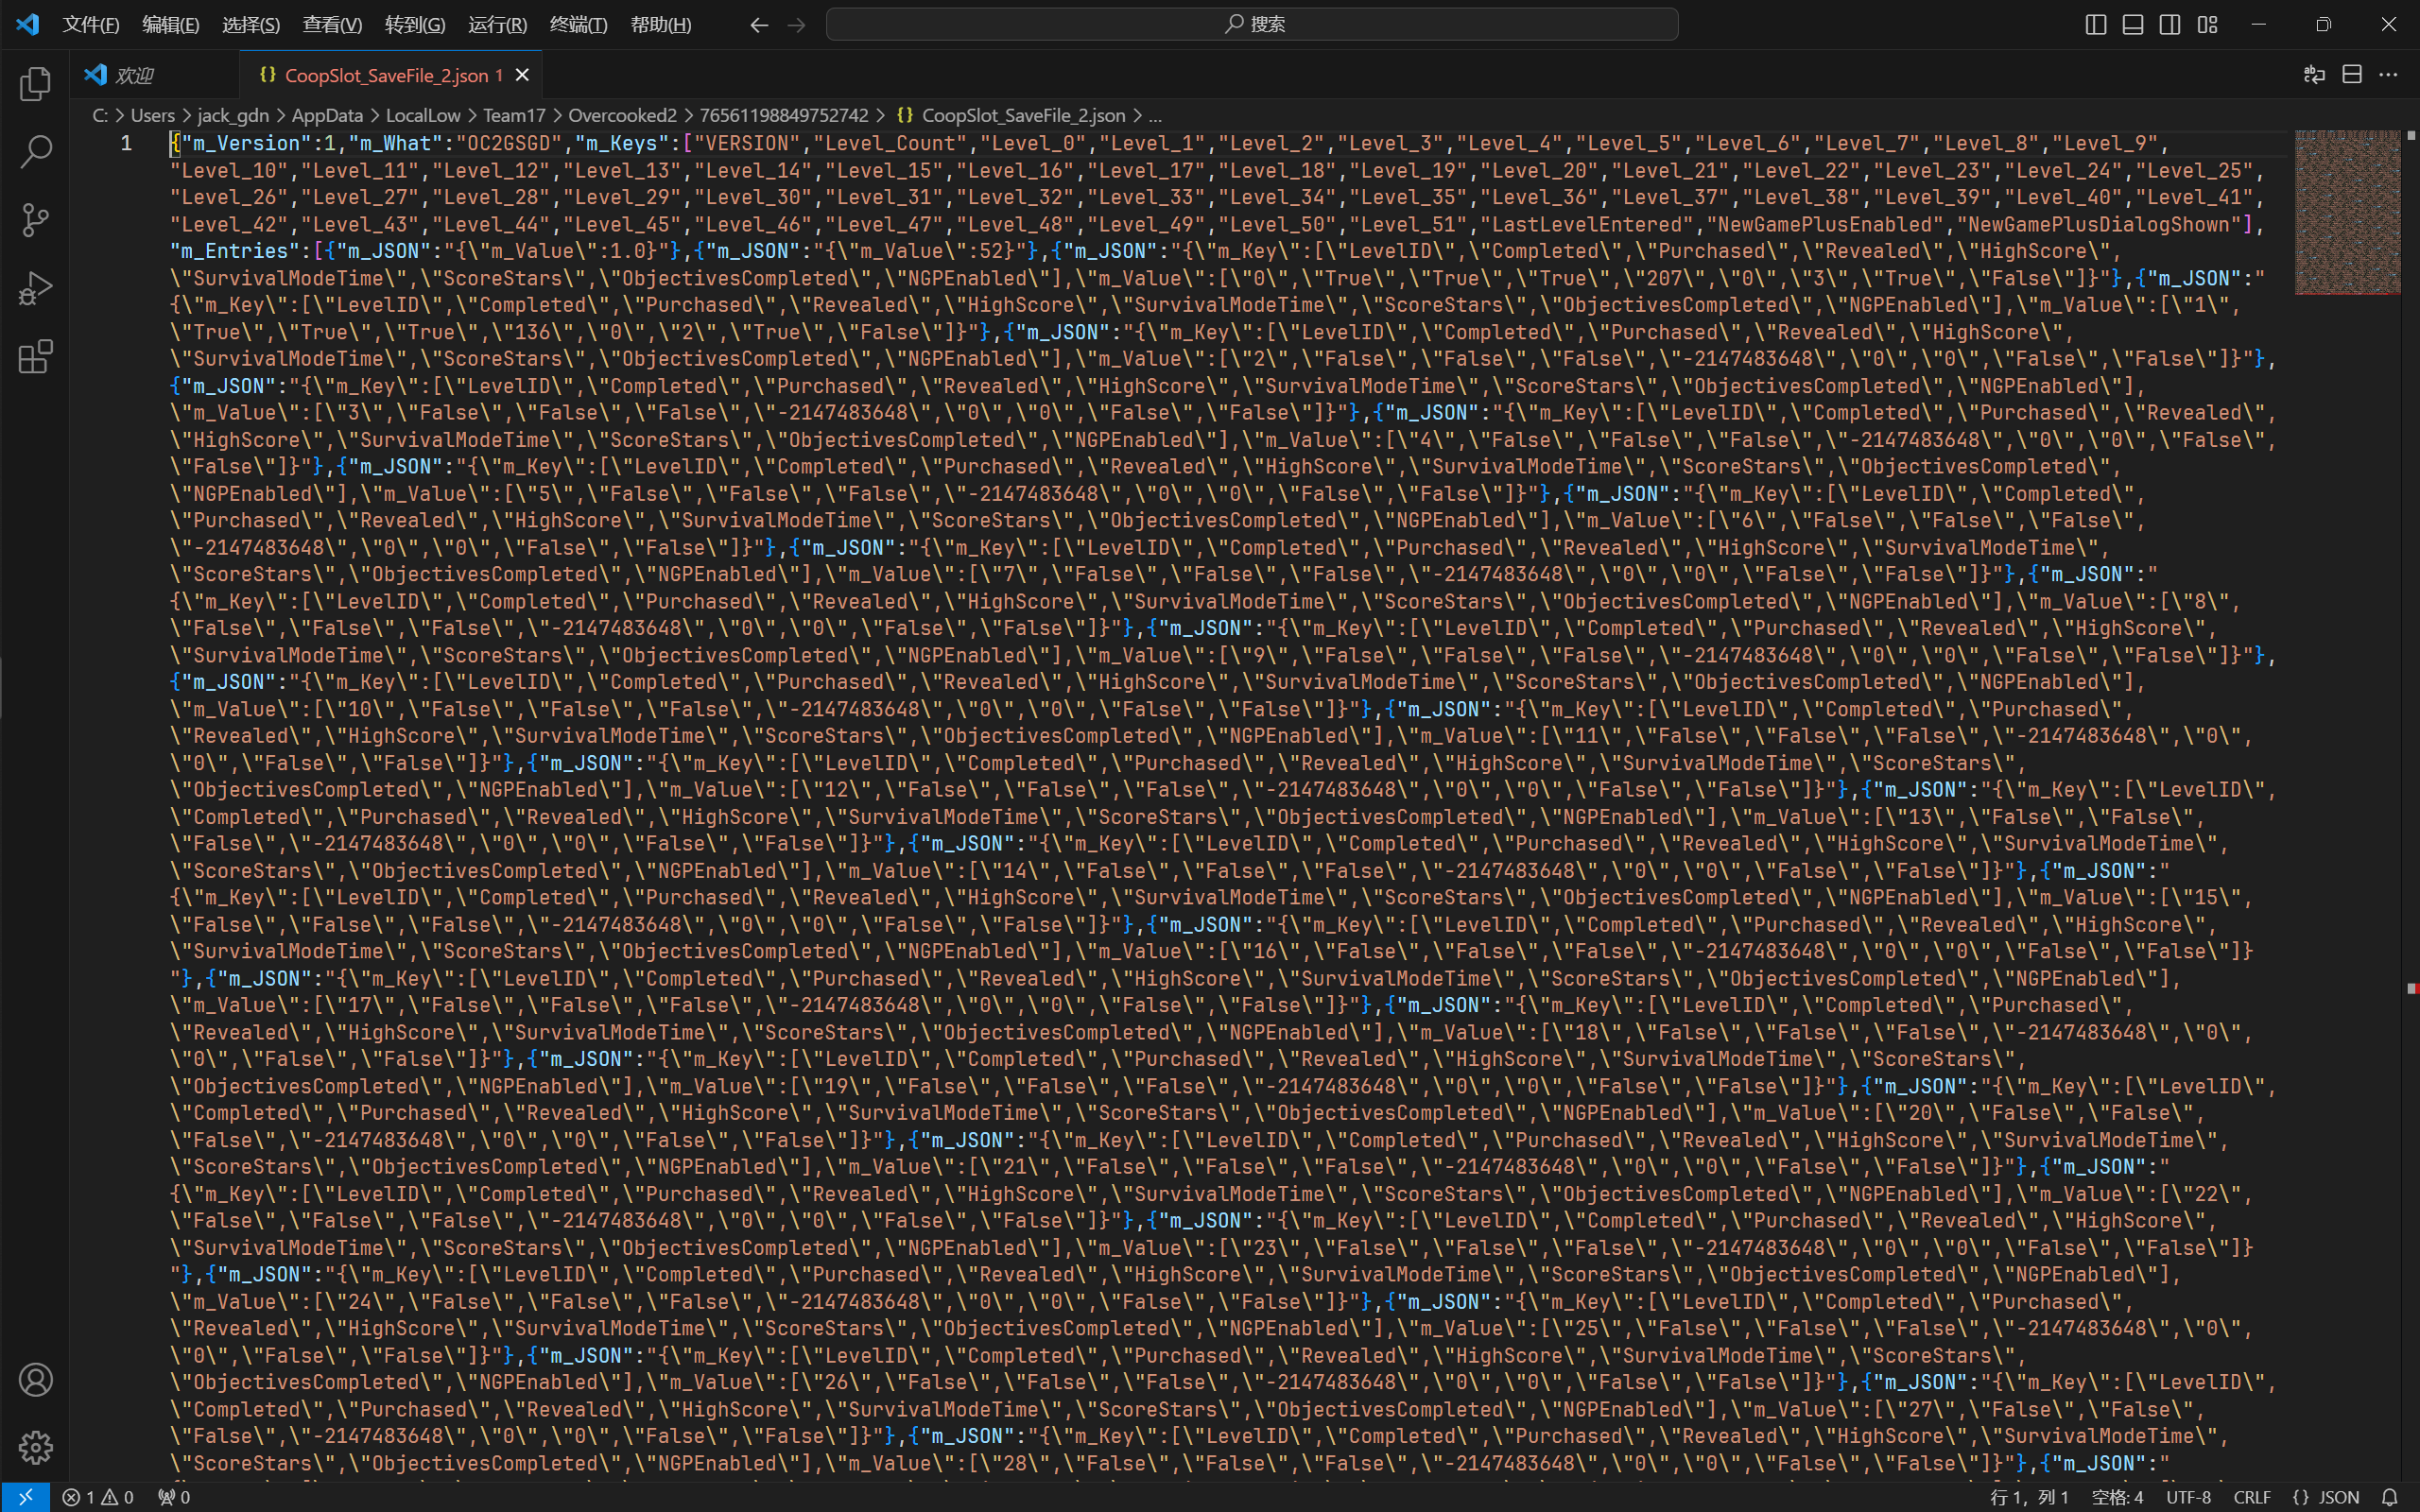
Task: Expand the Overcooked2 breadcrumb folder
Action: [x=622, y=115]
